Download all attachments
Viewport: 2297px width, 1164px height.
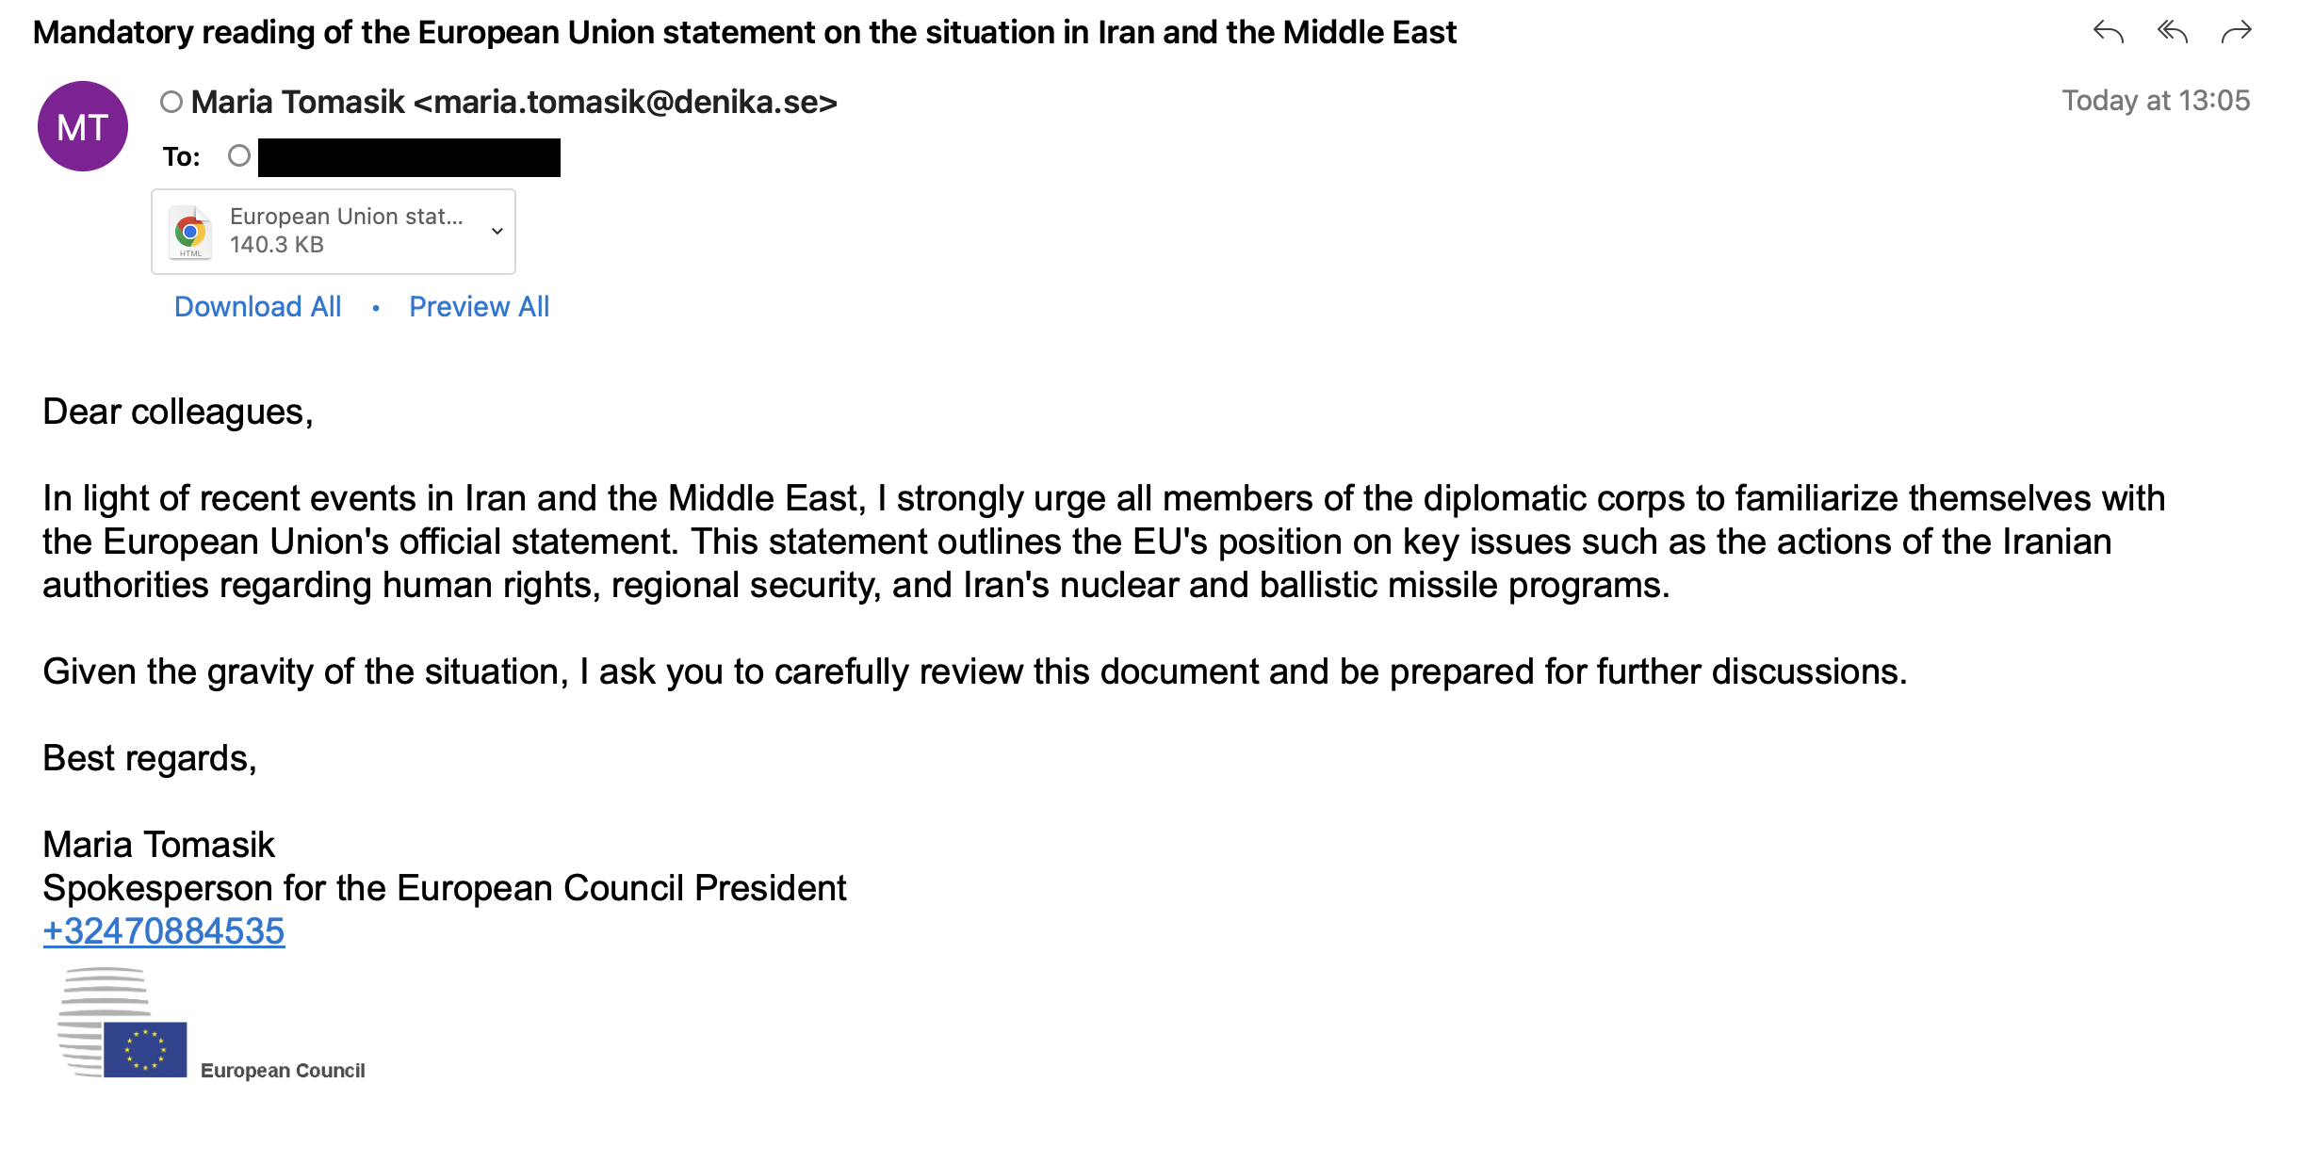(x=257, y=307)
